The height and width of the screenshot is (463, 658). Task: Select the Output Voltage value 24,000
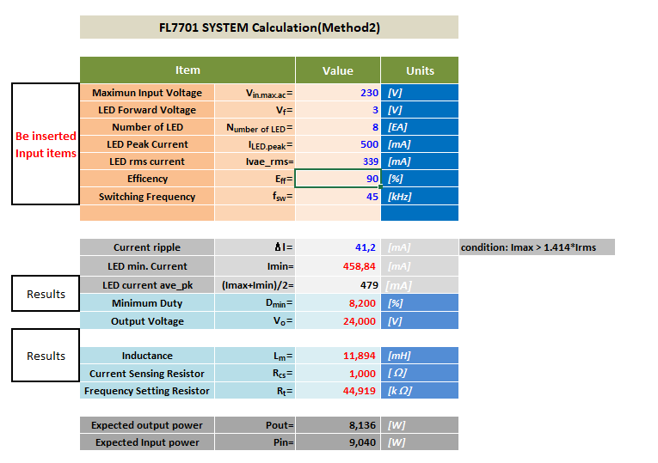pyautogui.click(x=338, y=321)
